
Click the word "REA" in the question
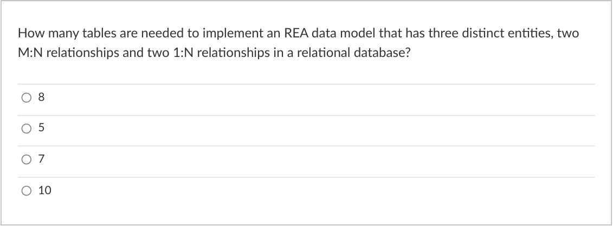click(296, 33)
